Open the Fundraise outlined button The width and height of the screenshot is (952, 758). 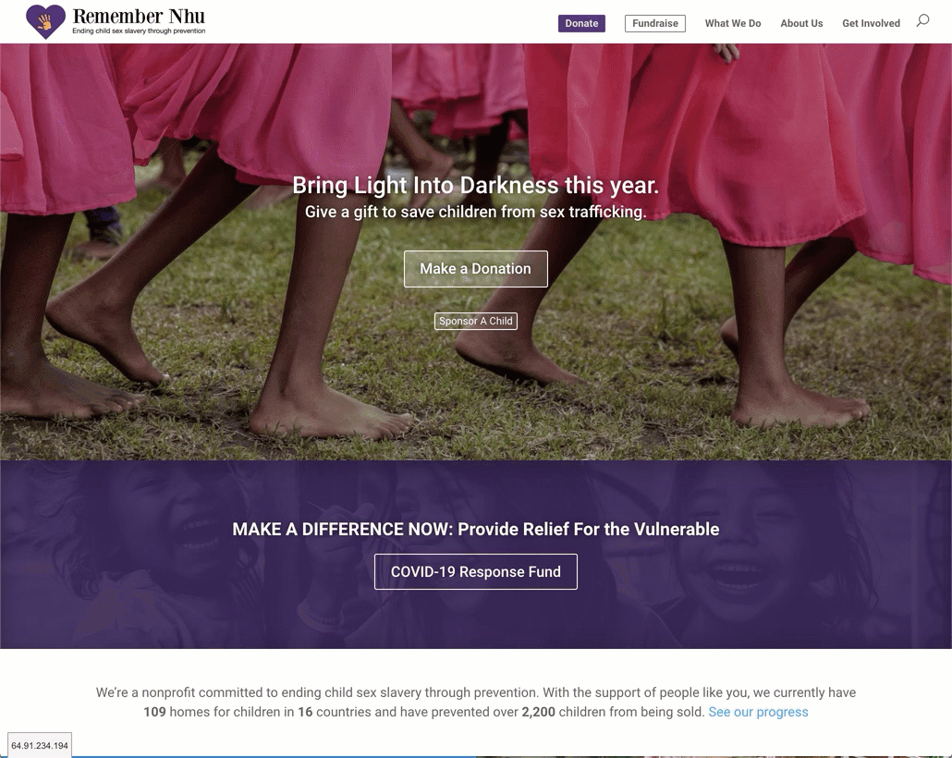pyautogui.click(x=655, y=23)
